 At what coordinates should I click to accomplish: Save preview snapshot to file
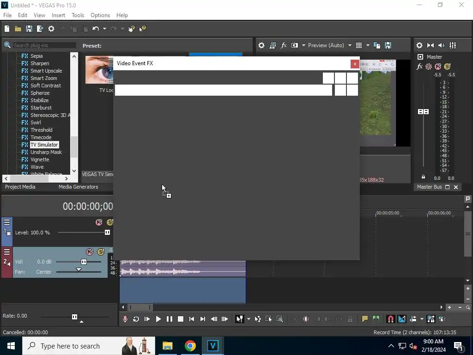pos(388,45)
